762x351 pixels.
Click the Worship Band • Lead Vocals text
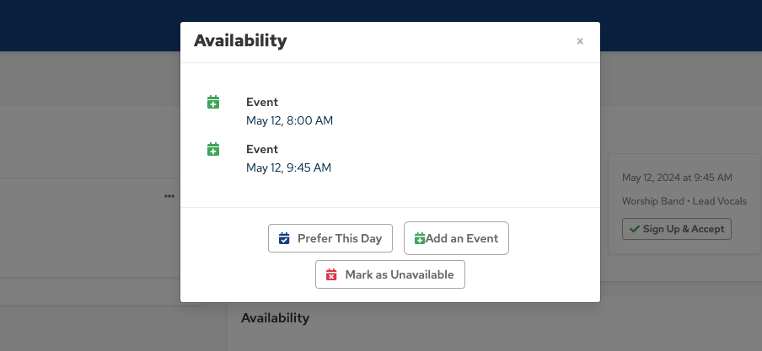(684, 201)
